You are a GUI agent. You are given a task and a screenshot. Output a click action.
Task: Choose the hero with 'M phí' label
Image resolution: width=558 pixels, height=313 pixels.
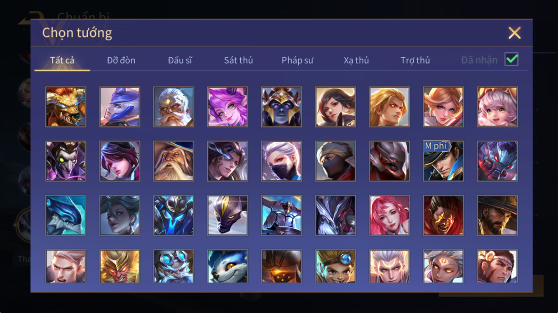443,161
